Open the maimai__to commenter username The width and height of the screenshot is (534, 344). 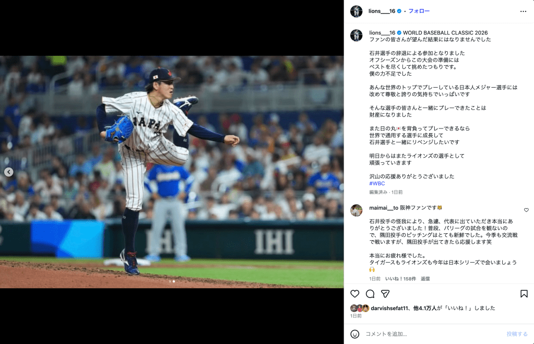click(x=384, y=208)
